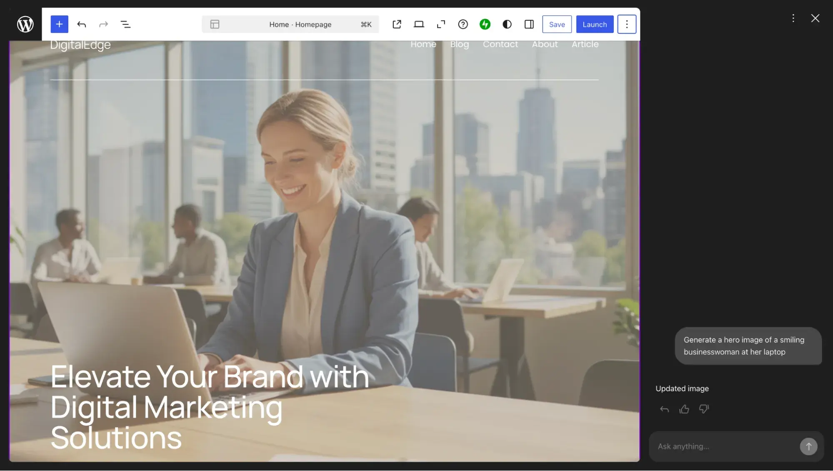Launch the site

click(595, 24)
